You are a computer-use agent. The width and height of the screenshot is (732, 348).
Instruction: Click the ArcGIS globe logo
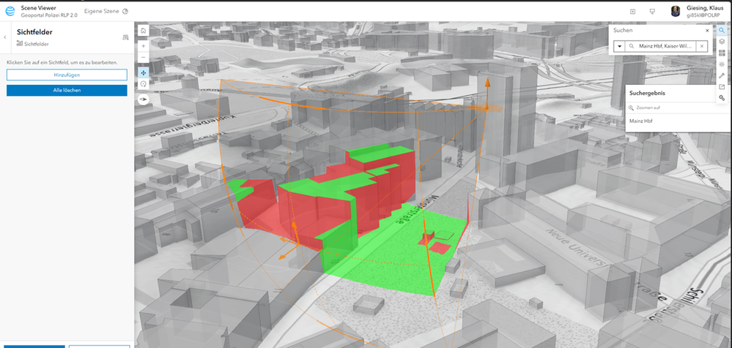(x=10, y=11)
